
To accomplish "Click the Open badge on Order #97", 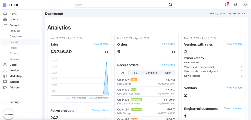I will tap(134, 80).
